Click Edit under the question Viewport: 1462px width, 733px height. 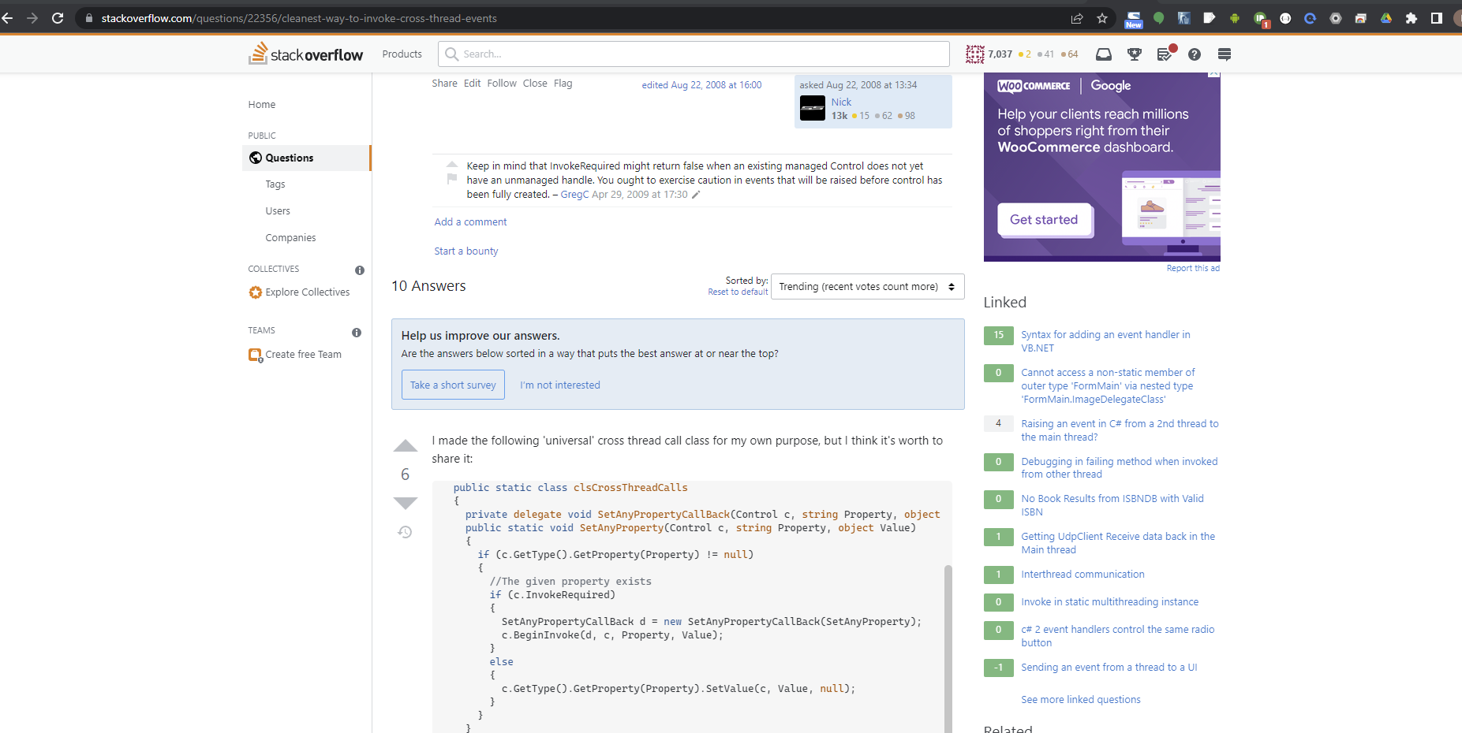[x=472, y=84]
